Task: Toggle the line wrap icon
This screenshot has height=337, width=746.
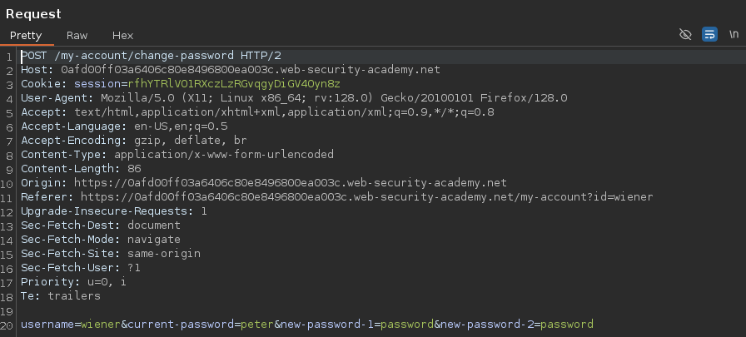Action: (x=709, y=34)
